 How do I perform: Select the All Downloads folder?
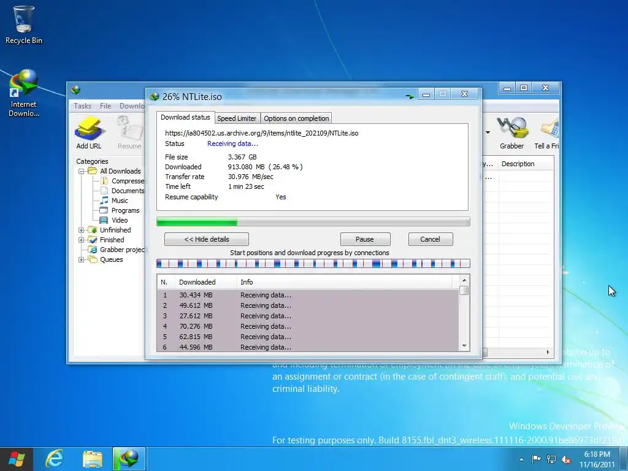[115, 171]
